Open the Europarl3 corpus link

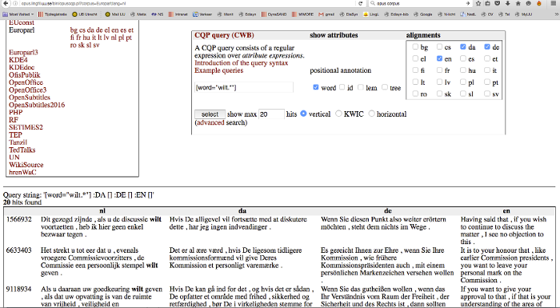click(x=23, y=52)
